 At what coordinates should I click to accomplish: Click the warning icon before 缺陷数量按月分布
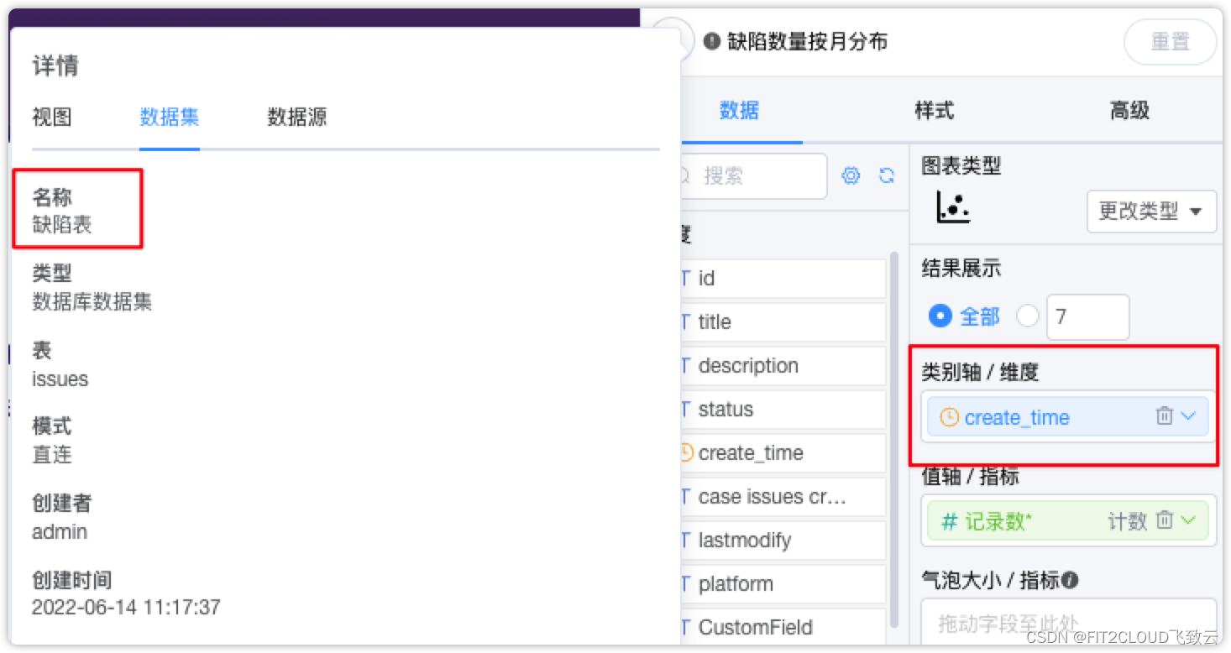click(x=712, y=42)
